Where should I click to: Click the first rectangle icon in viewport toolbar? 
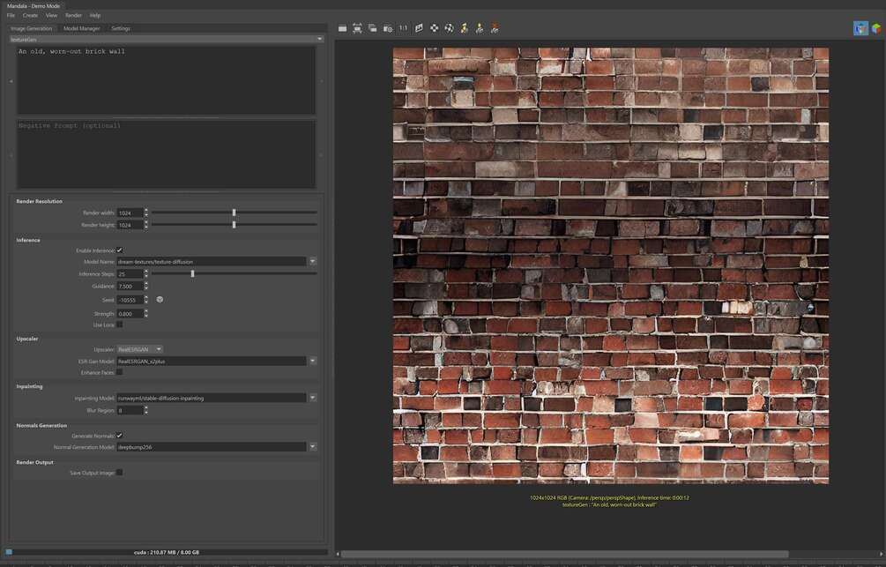(x=342, y=28)
